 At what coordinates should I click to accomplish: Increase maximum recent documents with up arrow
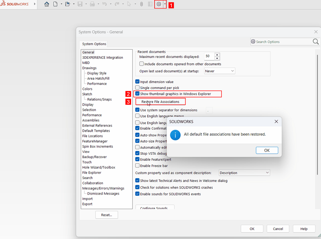[217, 55]
